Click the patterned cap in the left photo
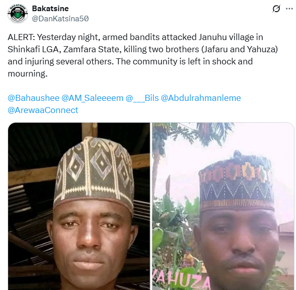This screenshot has height=290, width=296. coord(94,172)
